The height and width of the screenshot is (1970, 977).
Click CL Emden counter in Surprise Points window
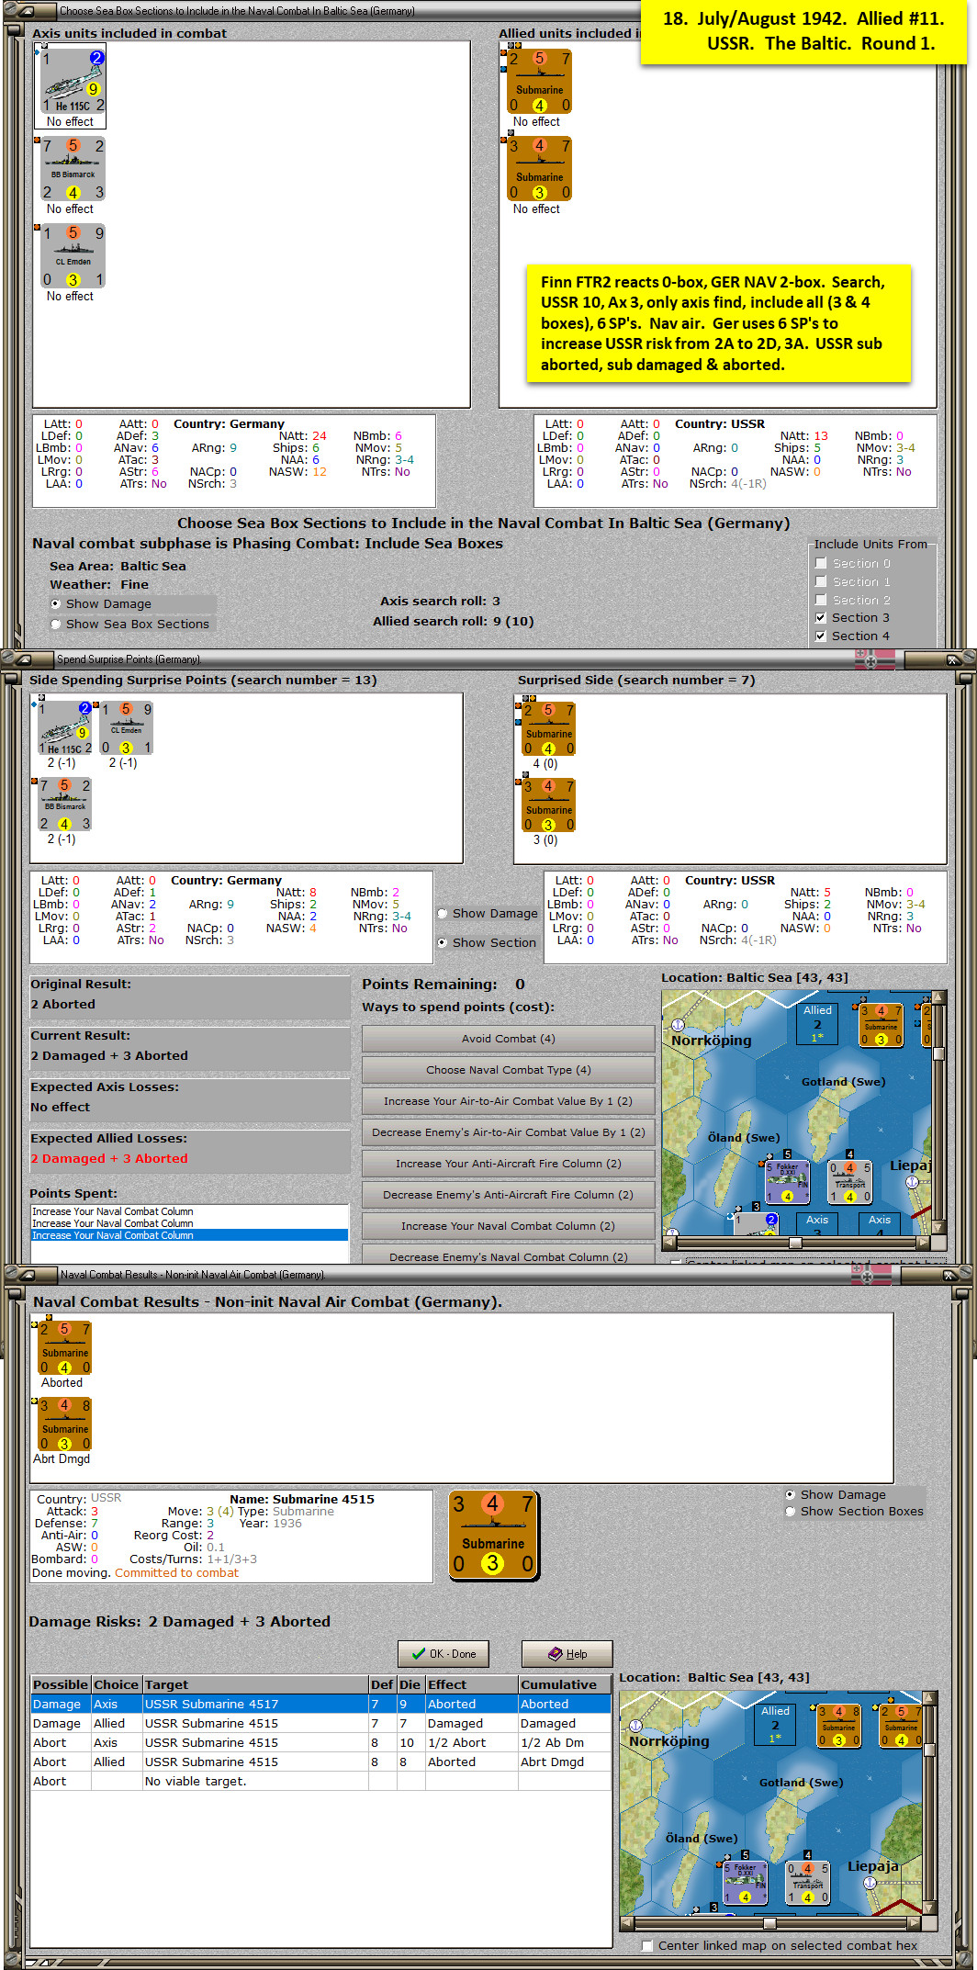126,728
